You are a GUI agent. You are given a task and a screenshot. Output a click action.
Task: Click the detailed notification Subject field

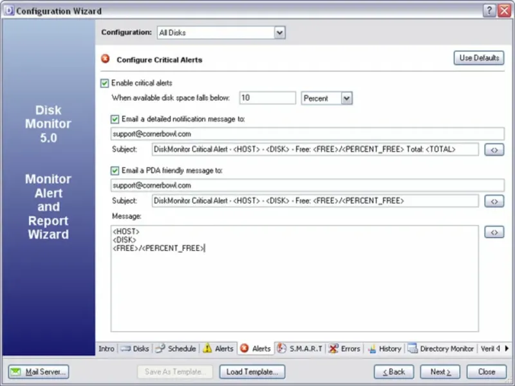point(315,149)
